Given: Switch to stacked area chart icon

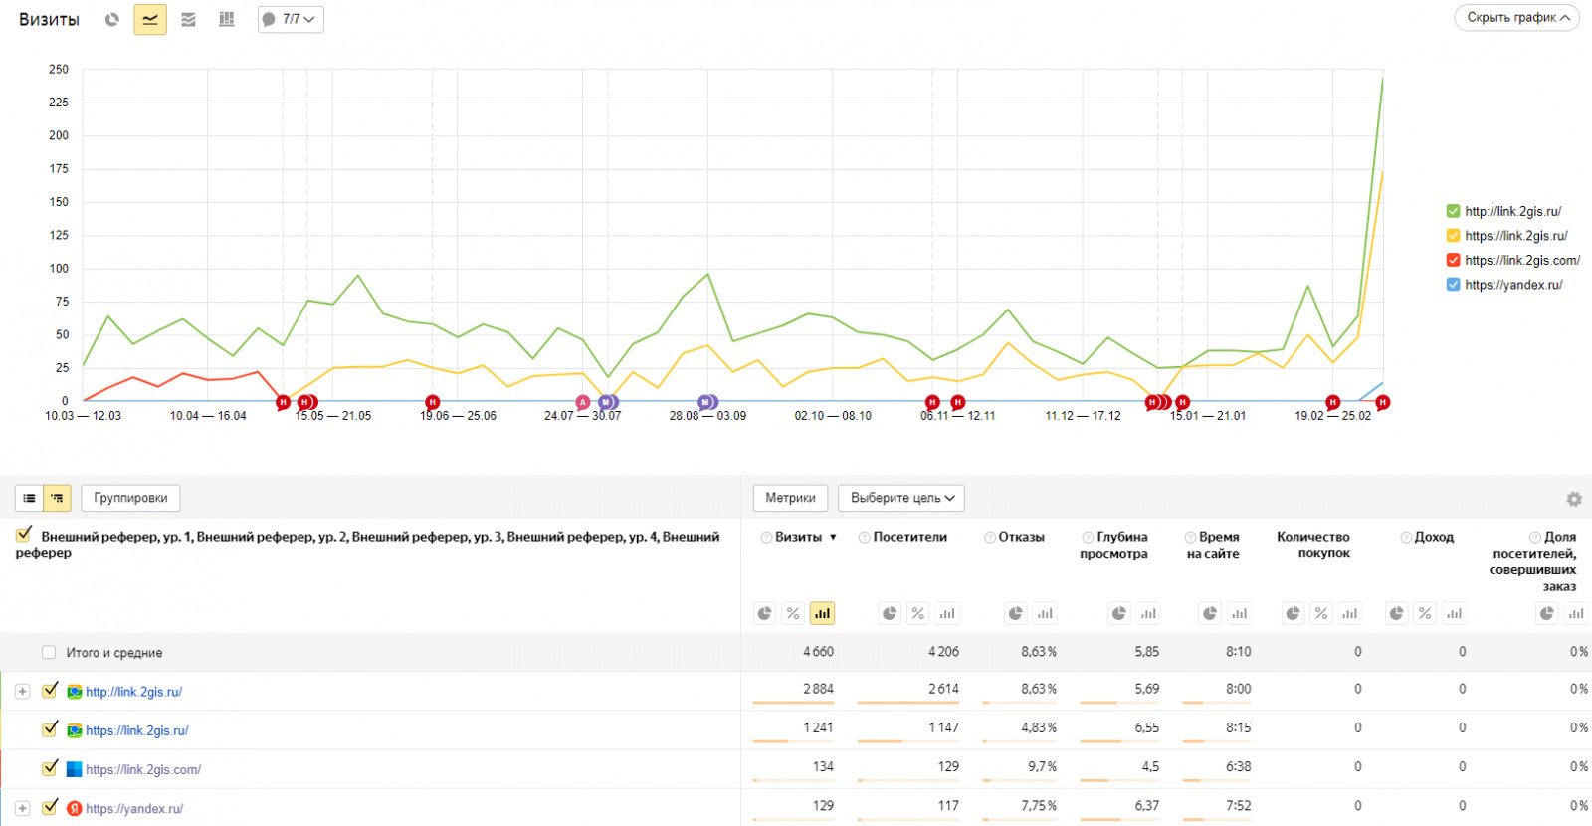Looking at the screenshot, I should point(188,19).
